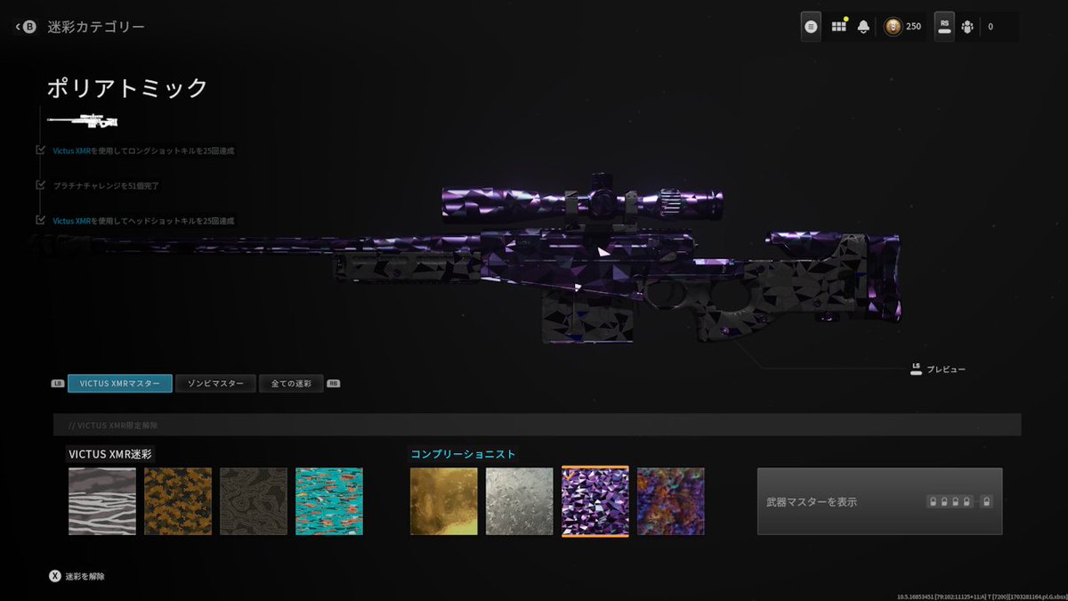The image size is (1068, 601).
Task: Select the orange digital camo swatch
Action: pos(178,501)
